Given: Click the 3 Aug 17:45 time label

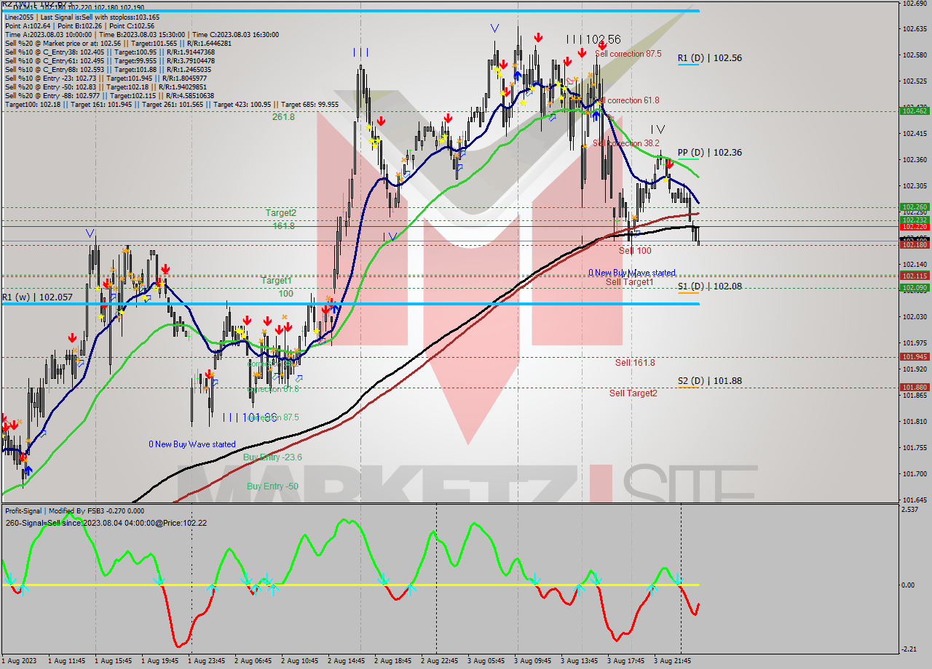Looking at the screenshot, I should pos(626,661).
